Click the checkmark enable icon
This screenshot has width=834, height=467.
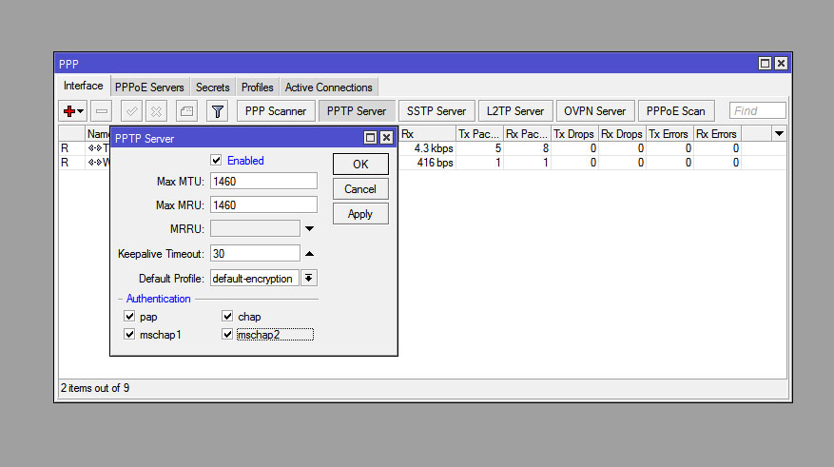[132, 111]
